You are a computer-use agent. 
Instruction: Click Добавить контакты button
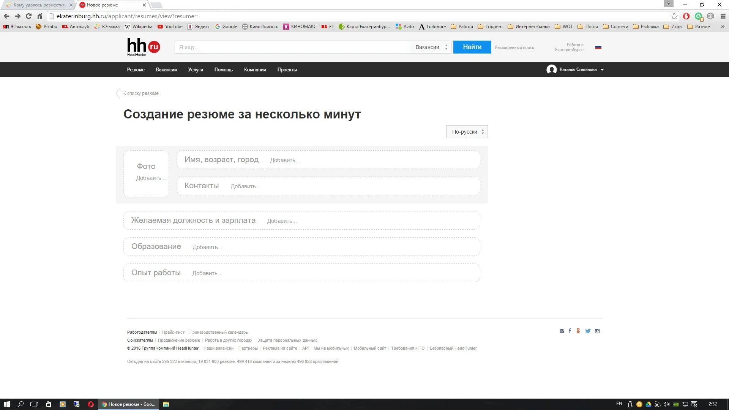[245, 186]
